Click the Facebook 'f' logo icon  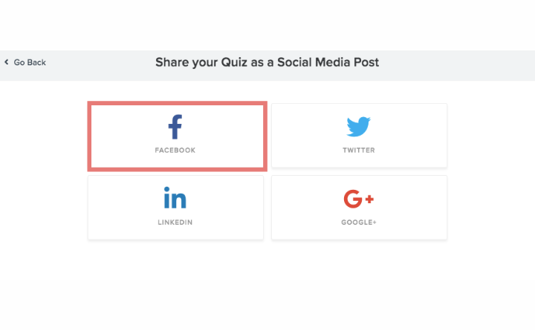tap(175, 127)
